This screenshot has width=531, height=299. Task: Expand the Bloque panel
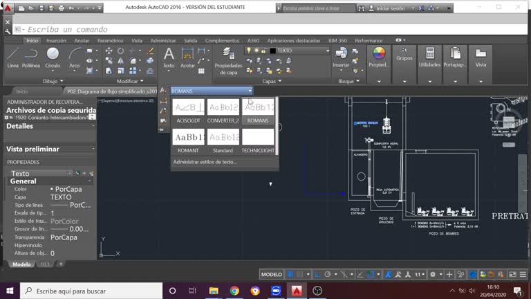coord(348,81)
